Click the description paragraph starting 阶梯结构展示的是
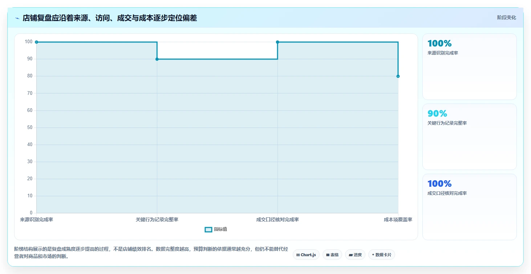531x274 pixels. pos(151,253)
